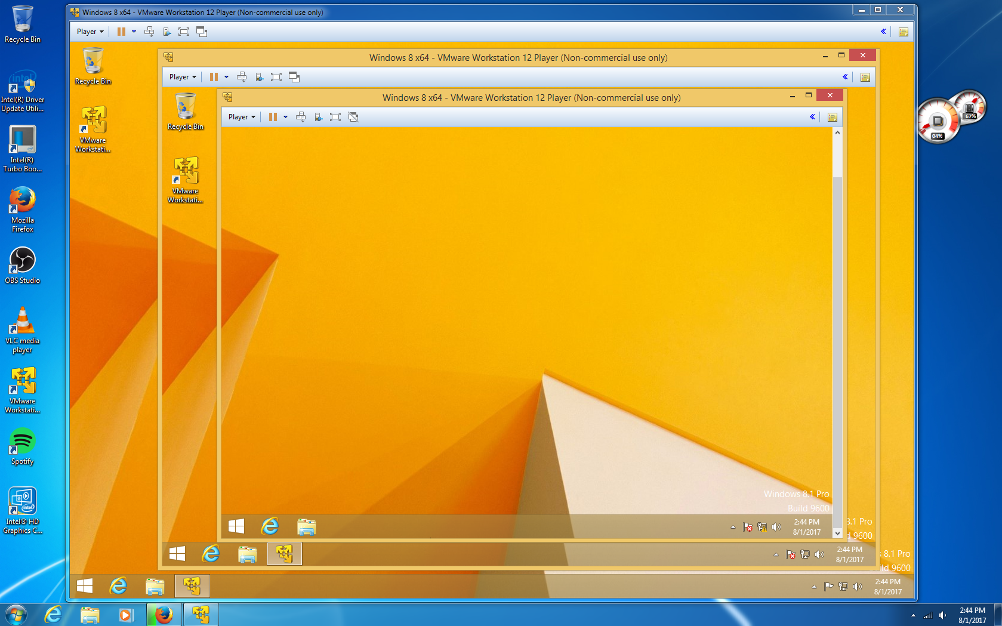Launch Internet Explorer in first-level VM taskbar

point(119,586)
